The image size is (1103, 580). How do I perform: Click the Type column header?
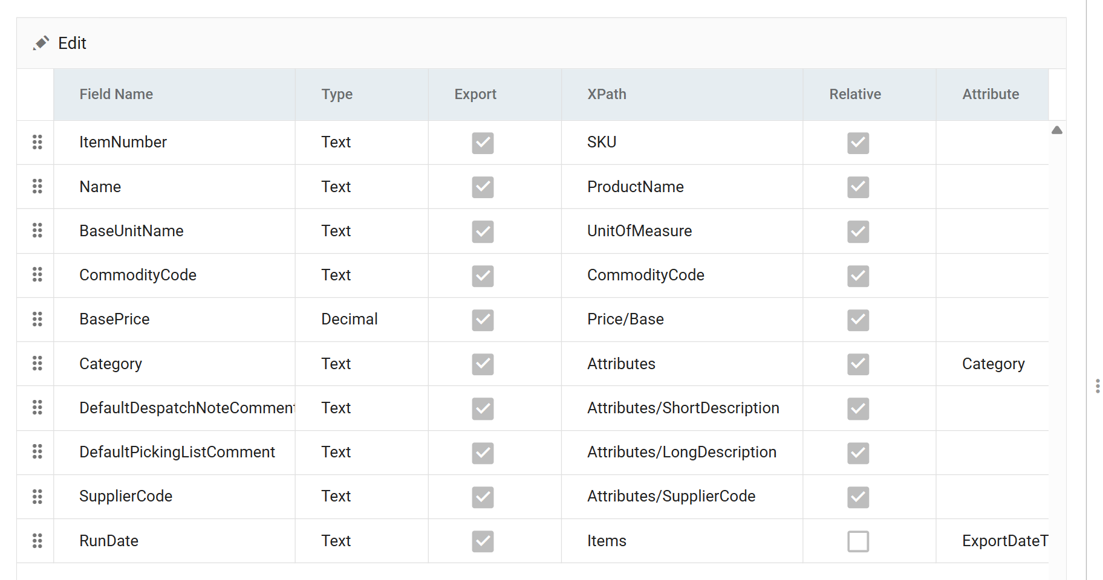(x=362, y=94)
